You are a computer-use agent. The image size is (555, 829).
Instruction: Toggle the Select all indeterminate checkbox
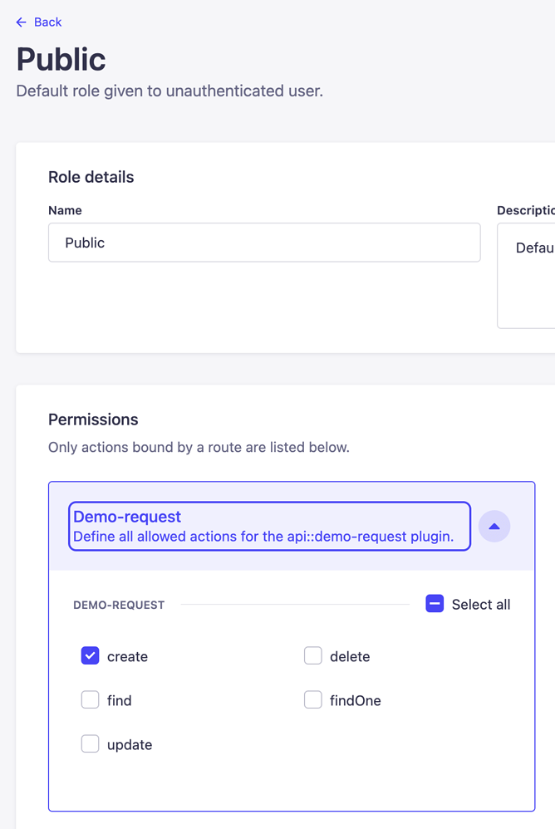(435, 604)
